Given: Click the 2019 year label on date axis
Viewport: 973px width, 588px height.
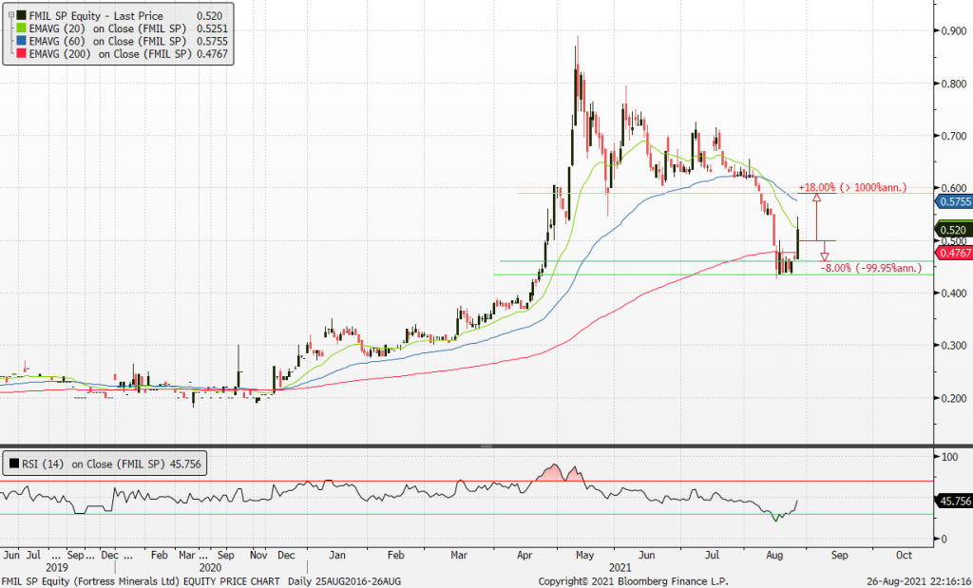Looking at the screenshot, I should pos(57,567).
